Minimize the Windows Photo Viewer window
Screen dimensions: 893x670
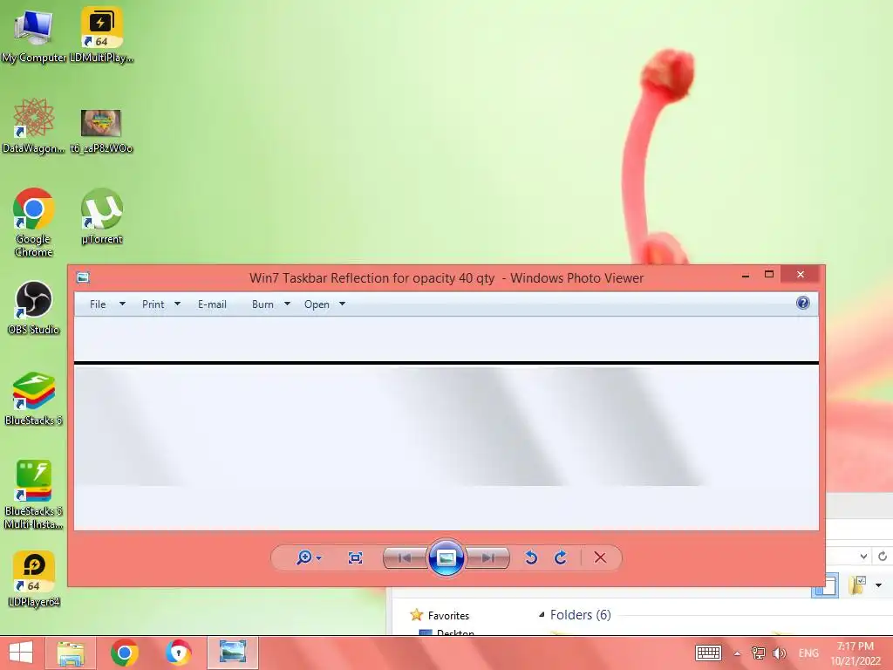click(x=745, y=275)
